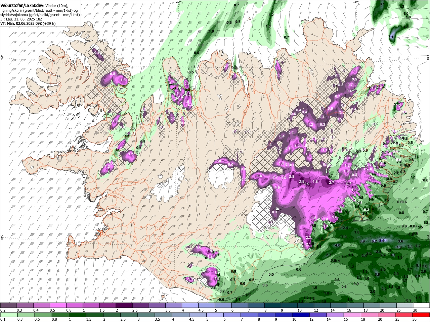Pick rain-scale swatch between 18 and 20

[370, 315]
